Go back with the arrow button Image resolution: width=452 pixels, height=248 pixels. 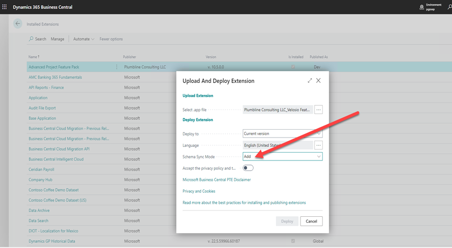click(x=18, y=24)
